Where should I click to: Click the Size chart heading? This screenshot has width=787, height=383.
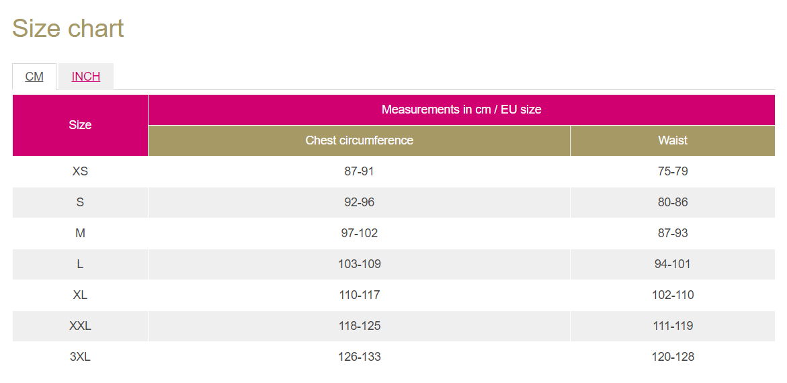(68, 29)
